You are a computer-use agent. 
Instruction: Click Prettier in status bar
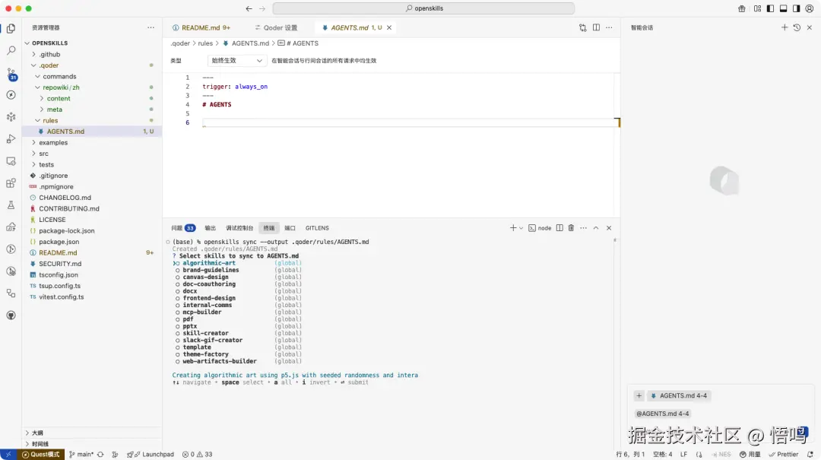(x=783, y=454)
